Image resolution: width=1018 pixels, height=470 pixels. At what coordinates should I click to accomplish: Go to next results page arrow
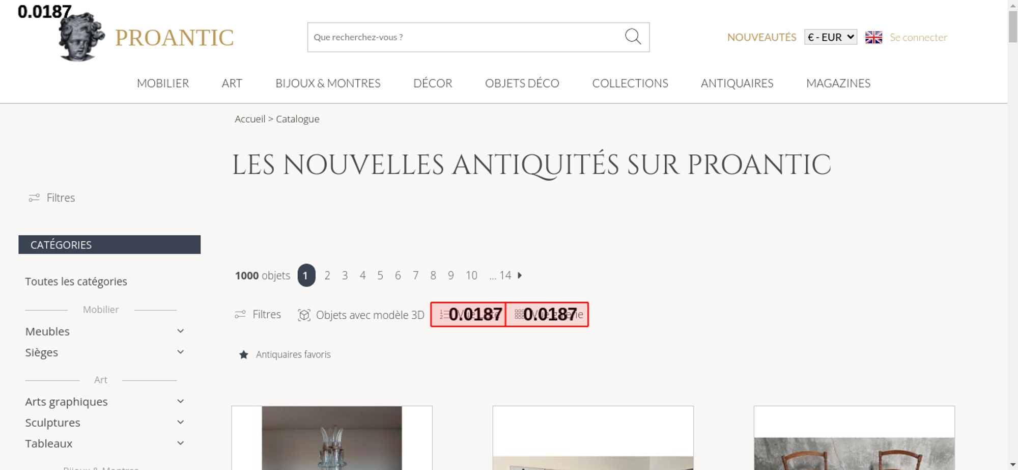pos(520,275)
